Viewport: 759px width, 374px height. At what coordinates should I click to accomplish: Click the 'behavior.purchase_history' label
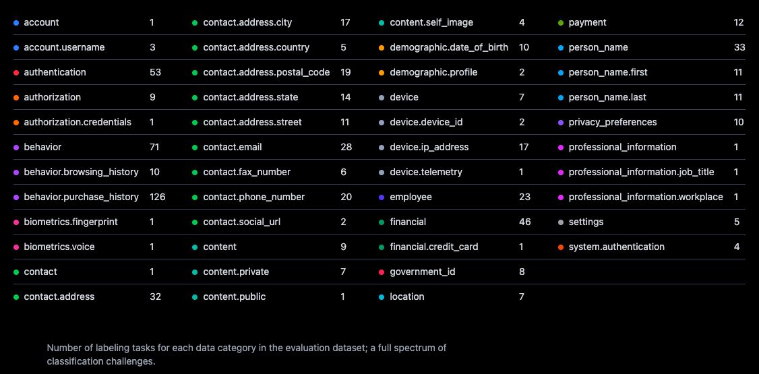(81, 197)
